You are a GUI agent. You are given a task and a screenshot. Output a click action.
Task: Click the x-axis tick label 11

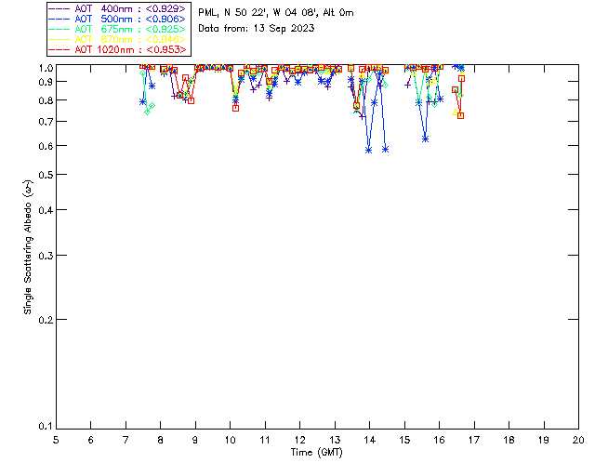(x=265, y=440)
